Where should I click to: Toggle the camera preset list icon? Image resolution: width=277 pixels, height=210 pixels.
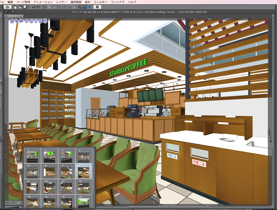18,203
